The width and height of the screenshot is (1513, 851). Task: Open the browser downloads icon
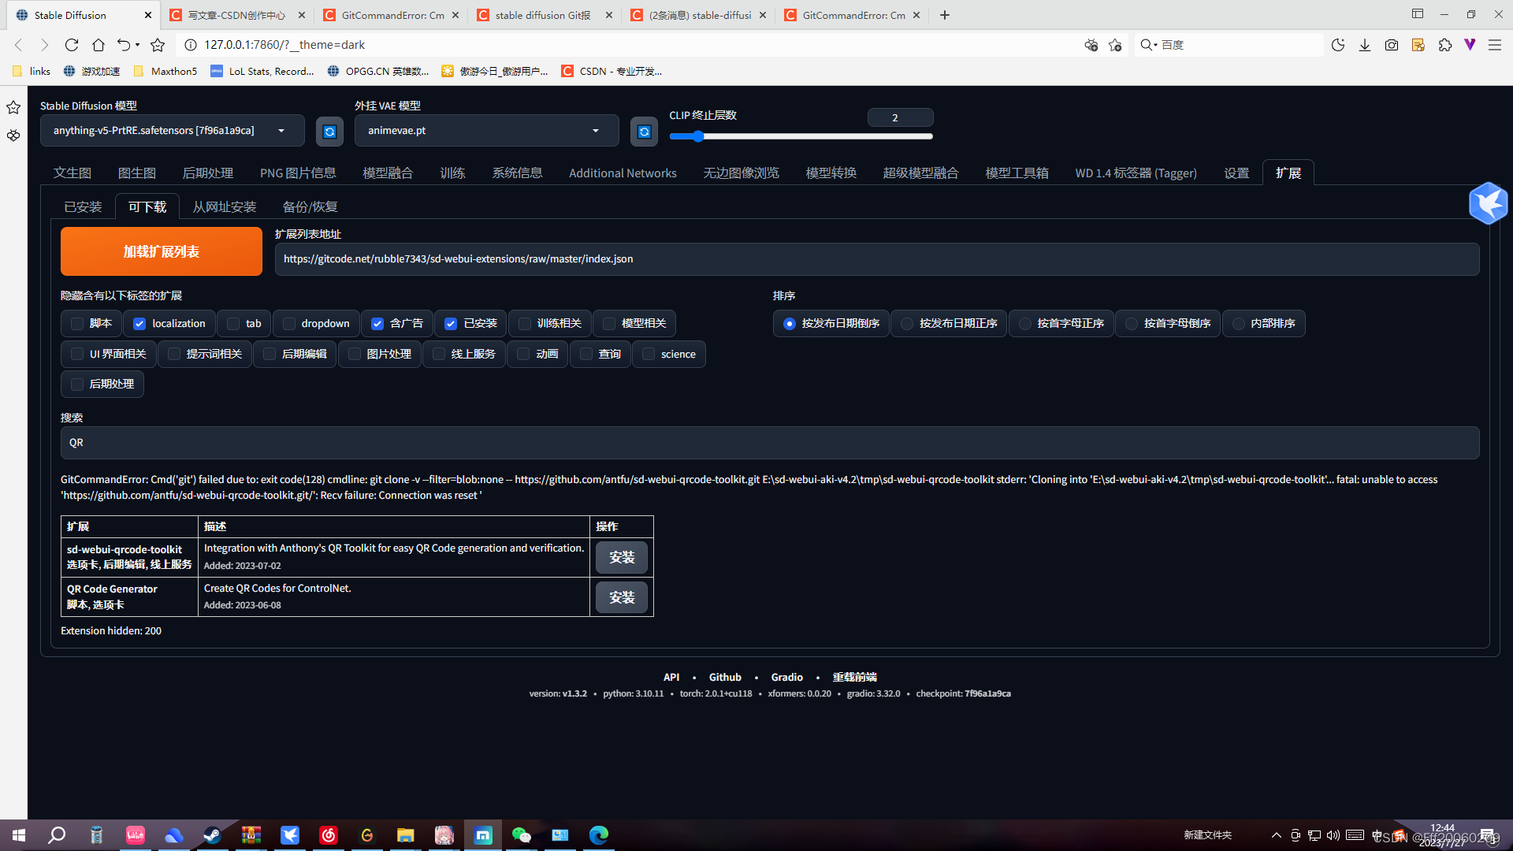1364,45
